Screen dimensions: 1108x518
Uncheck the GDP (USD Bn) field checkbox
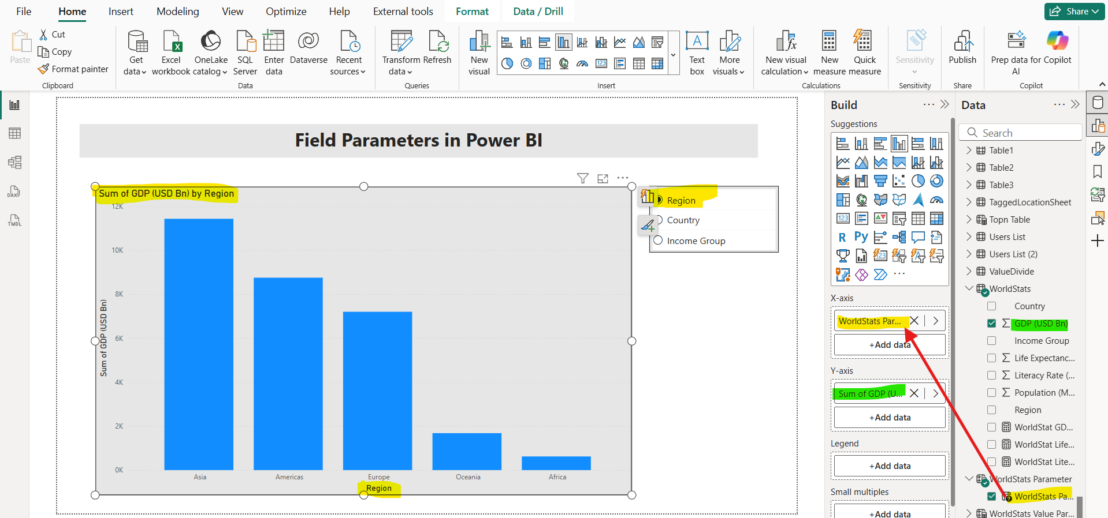(x=992, y=324)
